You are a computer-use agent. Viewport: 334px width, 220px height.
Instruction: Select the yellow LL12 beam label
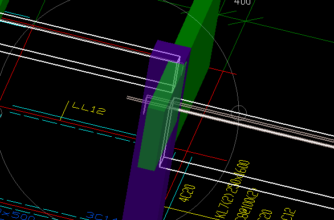(89, 108)
